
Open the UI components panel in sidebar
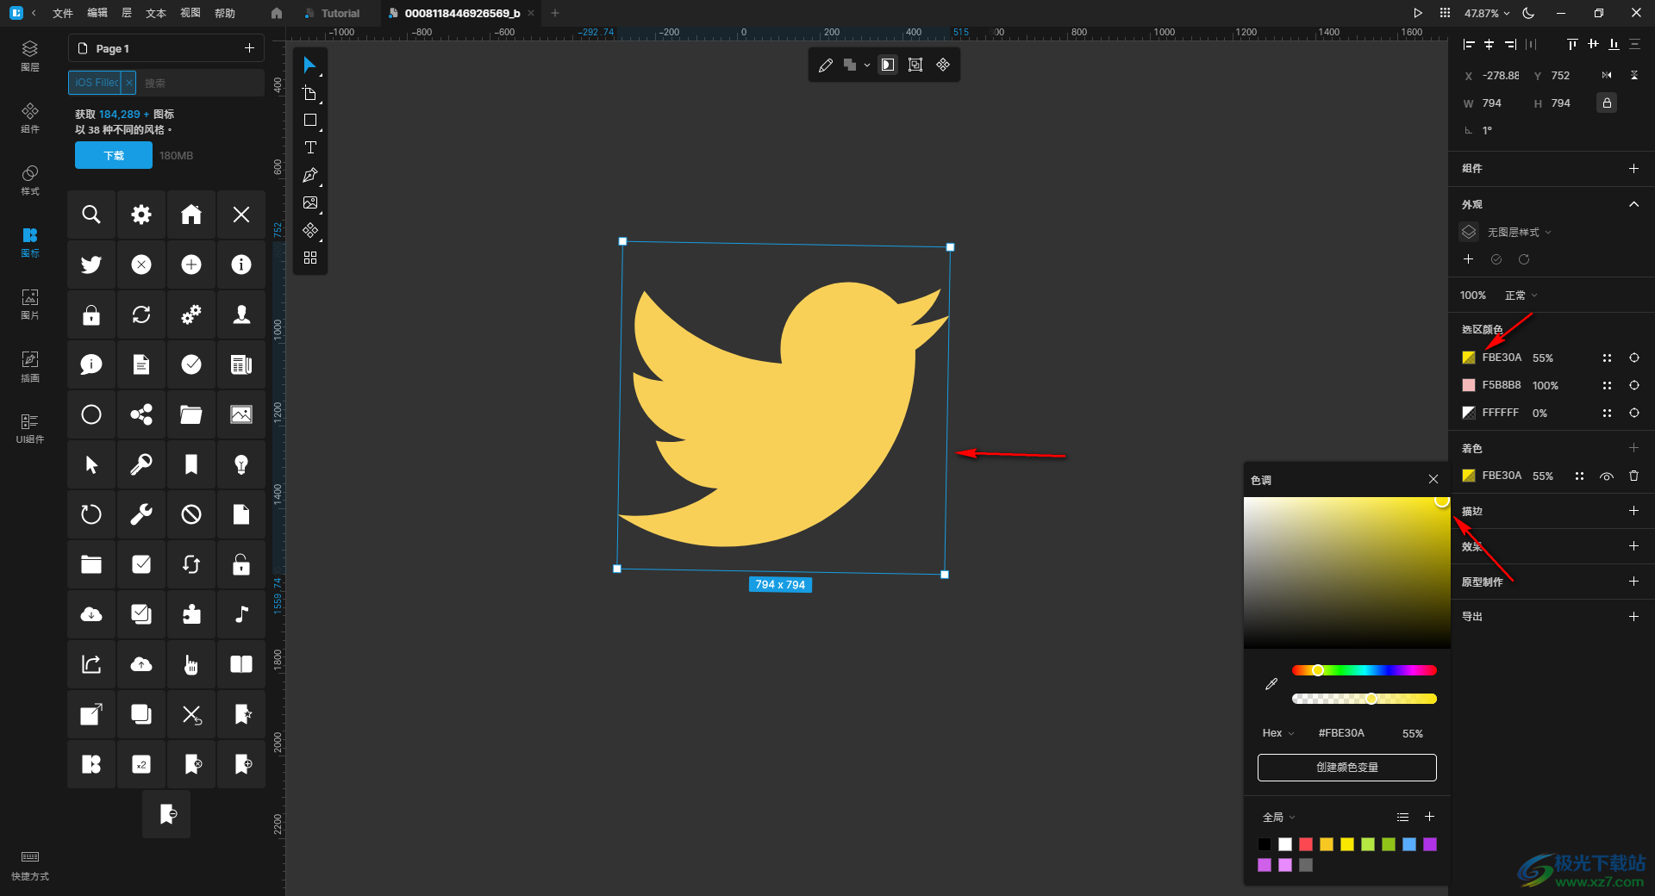(x=30, y=428)
